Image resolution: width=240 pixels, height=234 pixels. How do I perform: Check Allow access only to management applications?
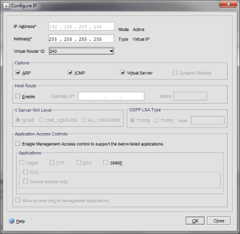tap(18, 200)
